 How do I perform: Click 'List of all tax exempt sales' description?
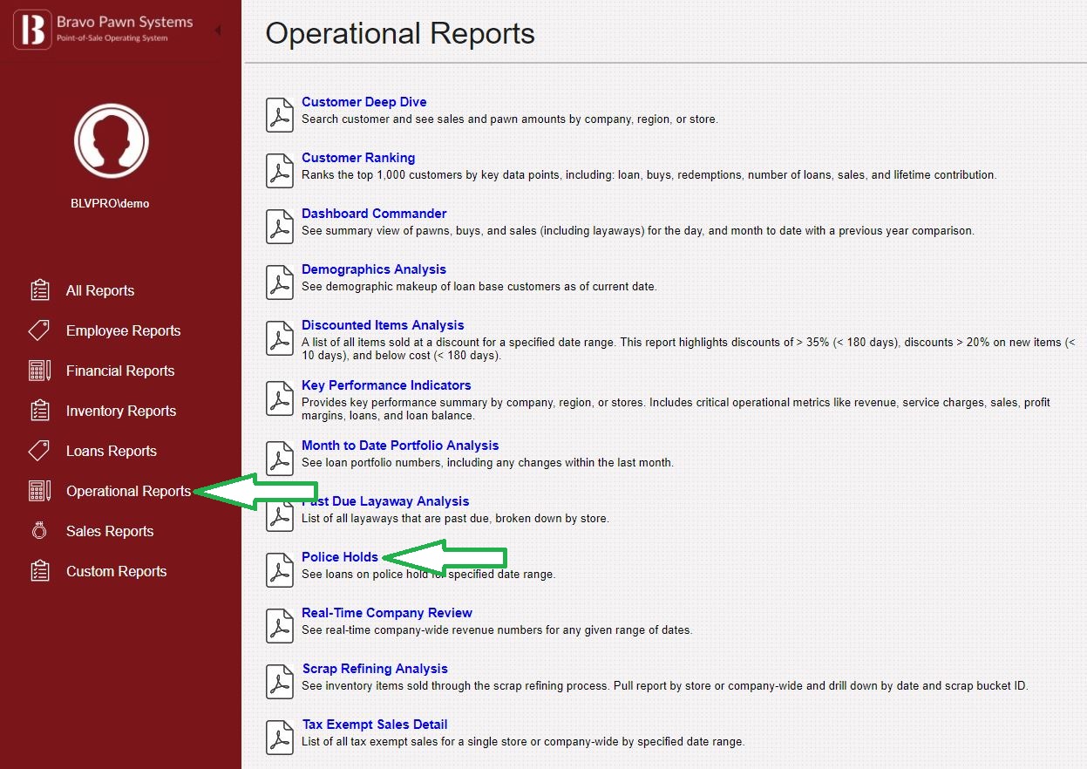pyautogui.click(x=523, y=742)
